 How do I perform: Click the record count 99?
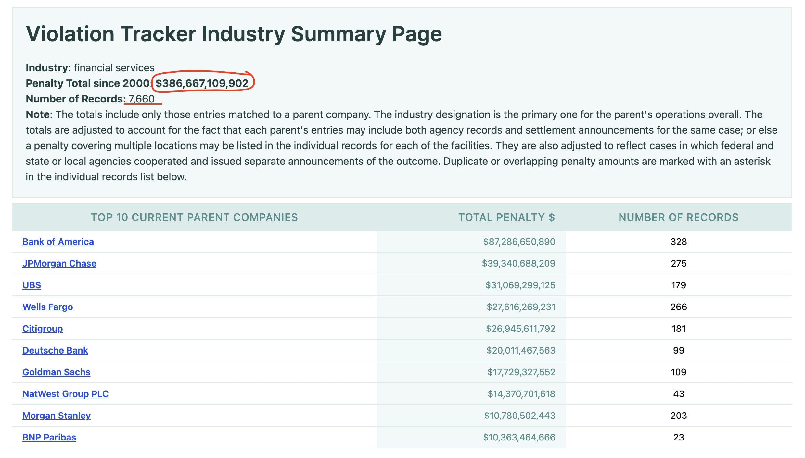tap(679, 350)
